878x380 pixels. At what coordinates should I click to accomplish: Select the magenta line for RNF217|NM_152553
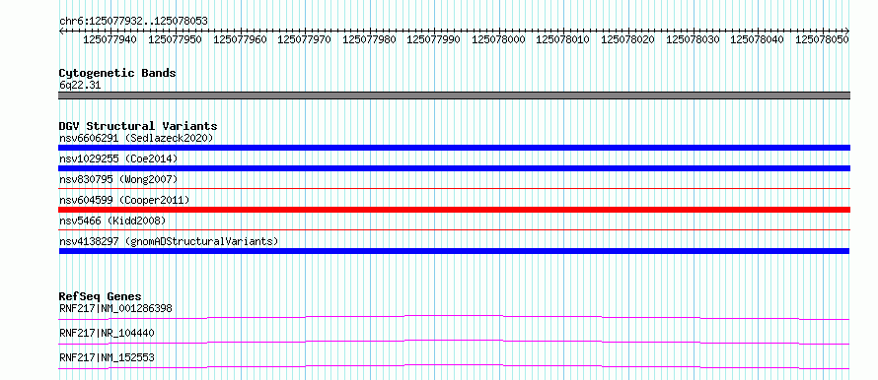(x=454, y=366)
